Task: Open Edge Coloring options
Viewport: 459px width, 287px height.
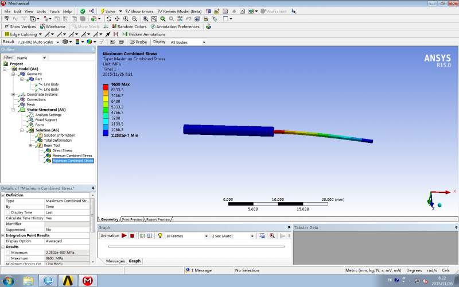Action: [x=22, y=34]
